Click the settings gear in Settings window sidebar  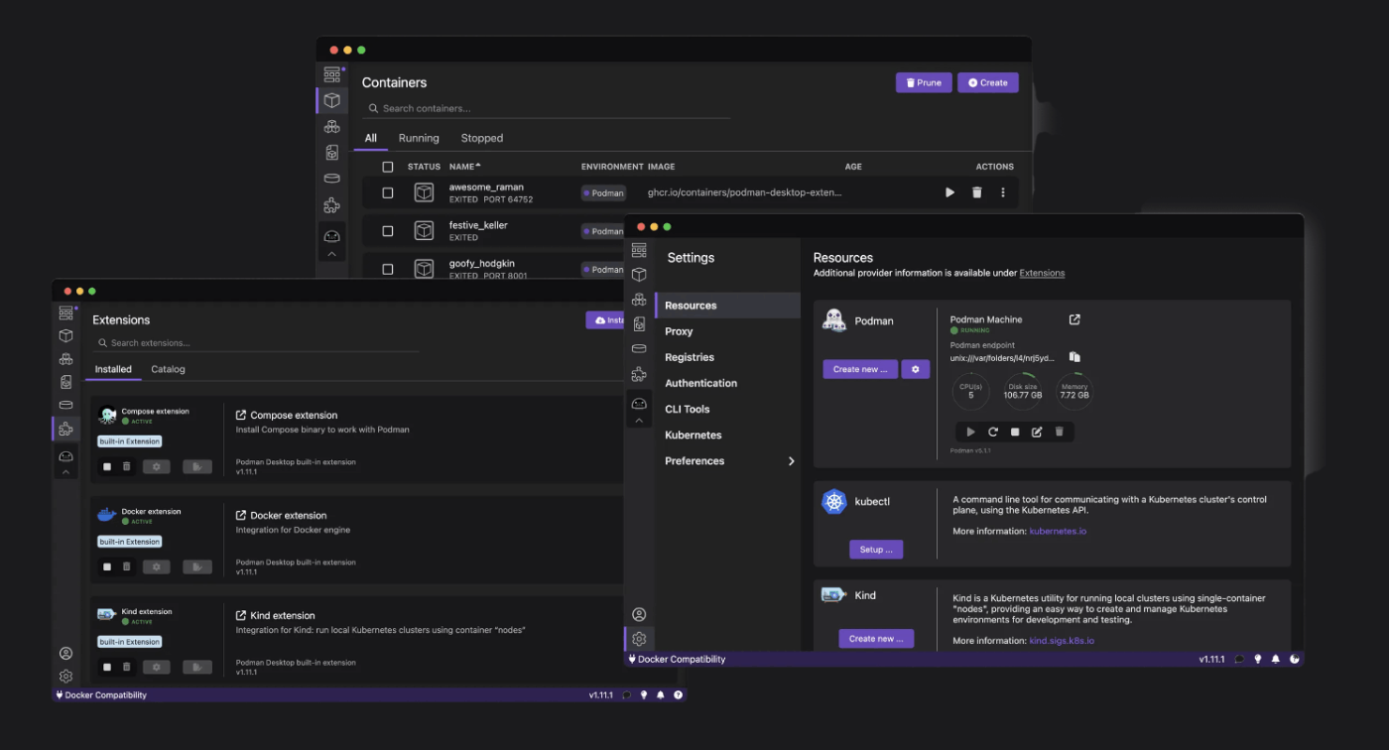coord(639,639)
